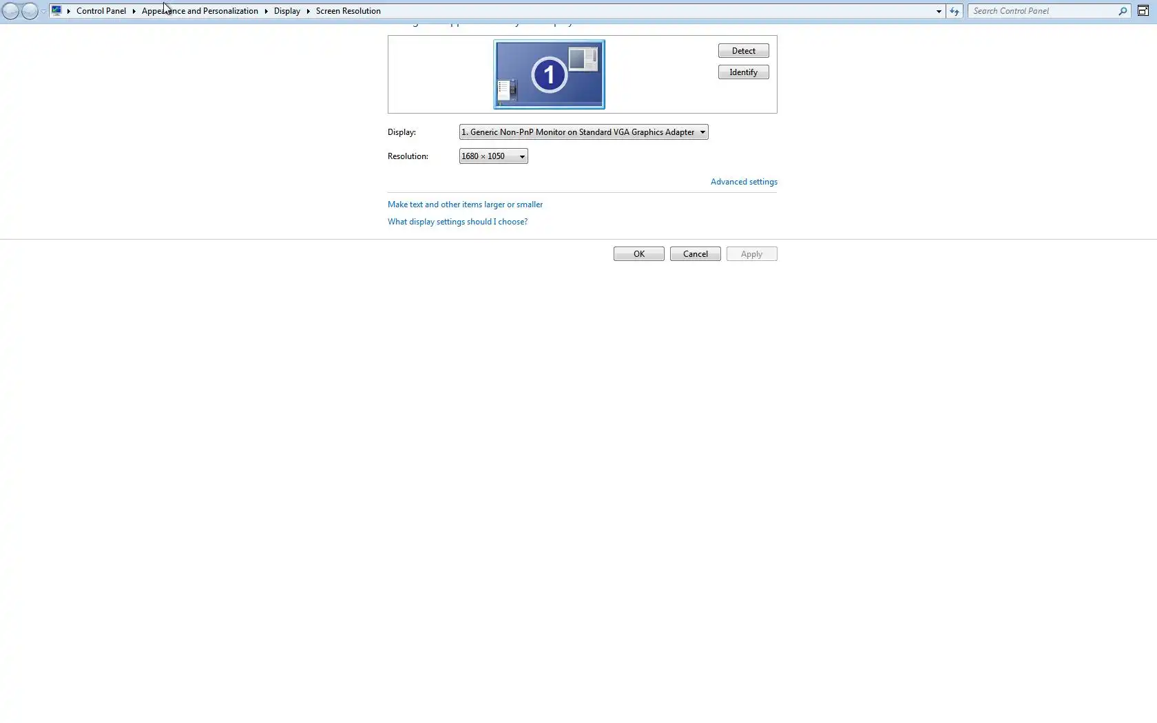Image resolution: width=1157 pixels, height=723 pixels.
Task: Open Advanced settings link
Action: (744, 182)
